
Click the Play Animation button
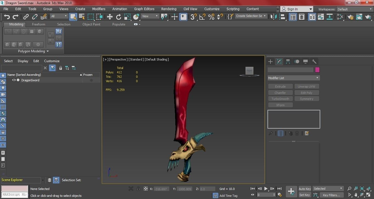pyautogui.click(x=266, y=189)
